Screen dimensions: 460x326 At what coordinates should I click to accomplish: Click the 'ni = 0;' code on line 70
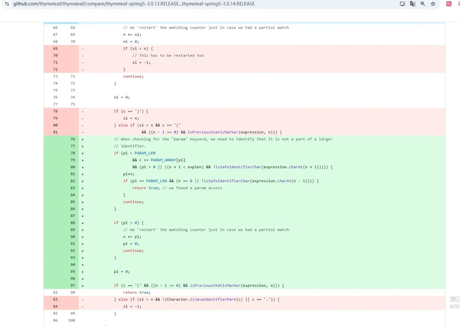(x=131, y=42)
